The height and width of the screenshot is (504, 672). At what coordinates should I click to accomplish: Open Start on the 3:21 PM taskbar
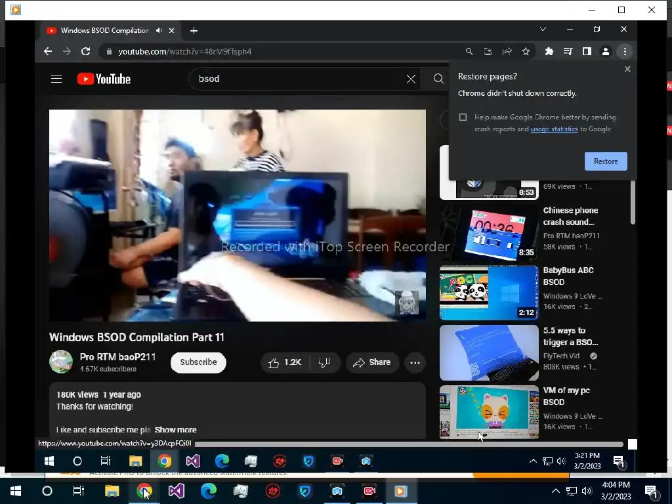pyautogui.click(x=49, y=461)
